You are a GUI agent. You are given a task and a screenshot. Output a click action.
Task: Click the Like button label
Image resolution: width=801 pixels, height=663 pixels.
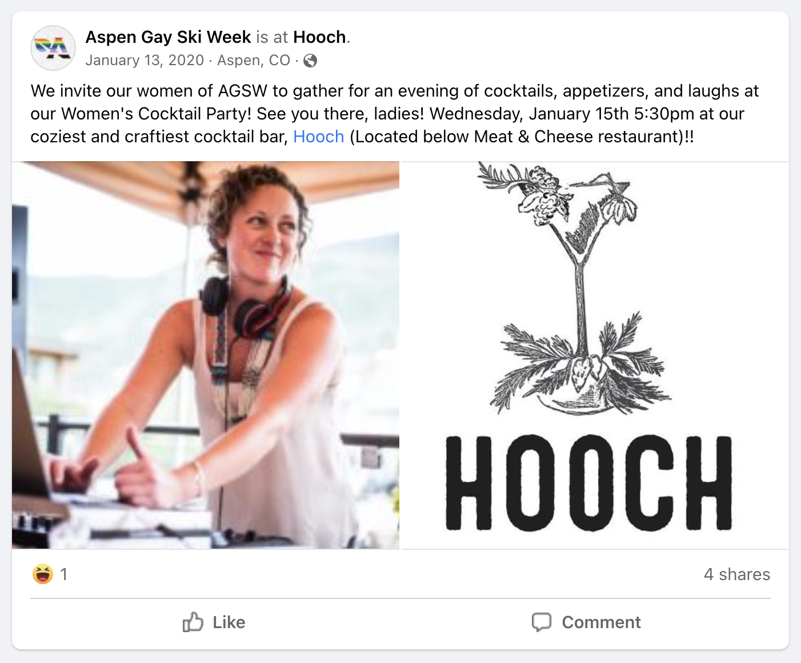click(229, 622)
